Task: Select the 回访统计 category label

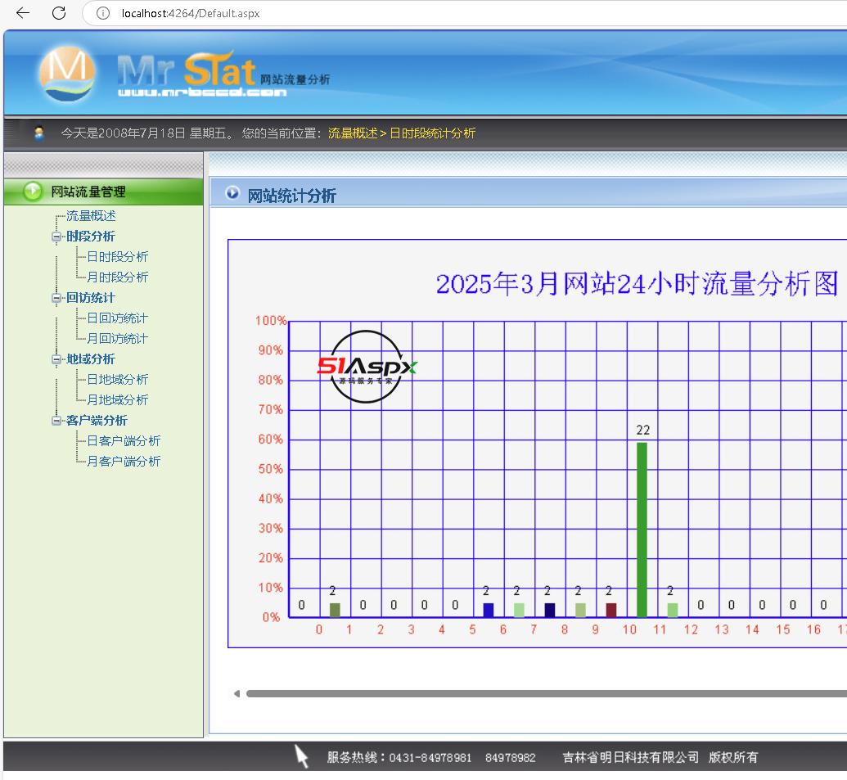Action: [x=91, y=298]
